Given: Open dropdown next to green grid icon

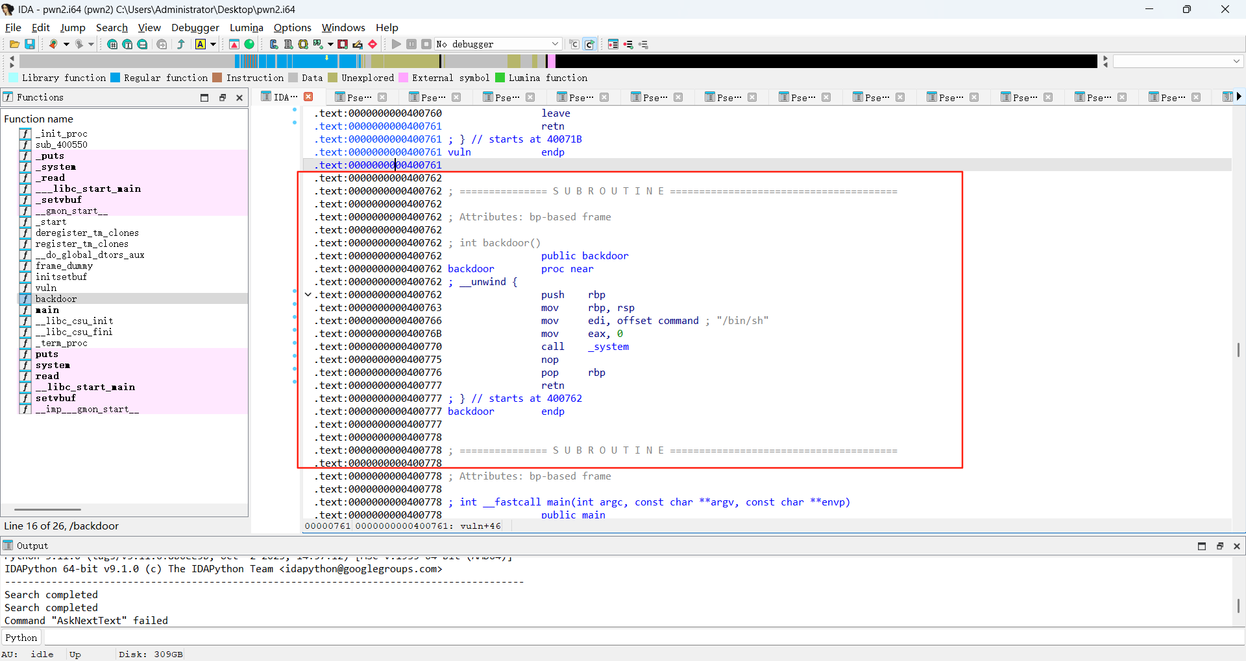Looking at the screenshot, I should pyautogui.click(x=330, y=44).
